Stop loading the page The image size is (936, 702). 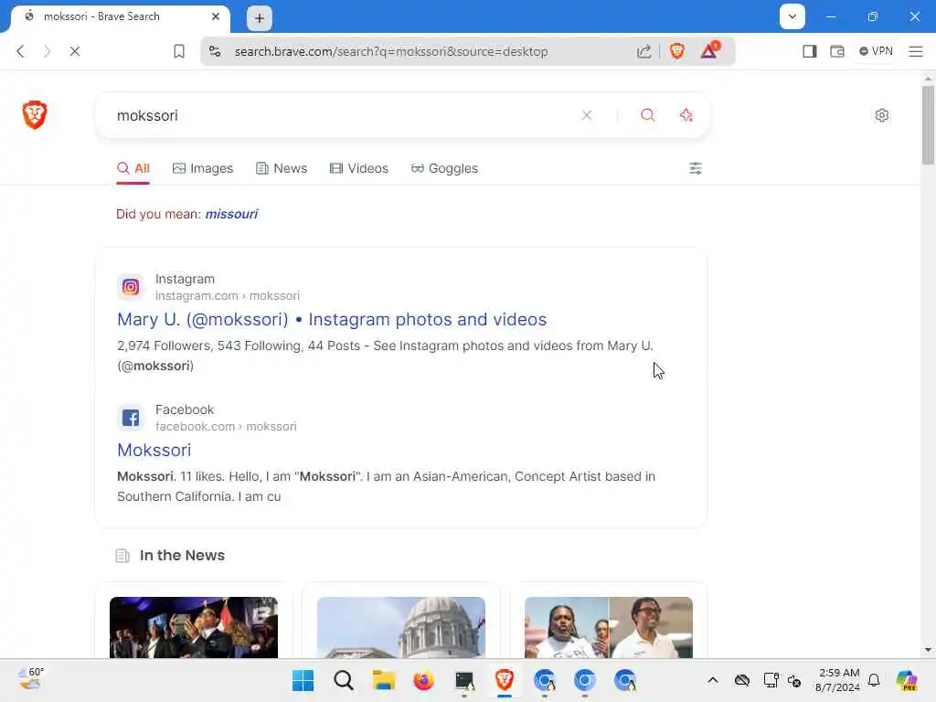coord(75,51)
